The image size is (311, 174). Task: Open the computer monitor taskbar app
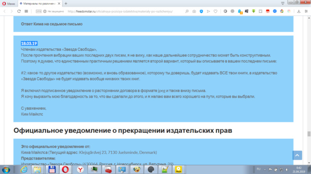click(94, 170)
